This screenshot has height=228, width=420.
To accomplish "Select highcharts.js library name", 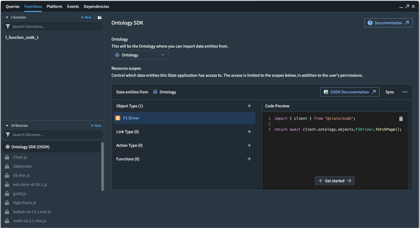I will point(25,203).
